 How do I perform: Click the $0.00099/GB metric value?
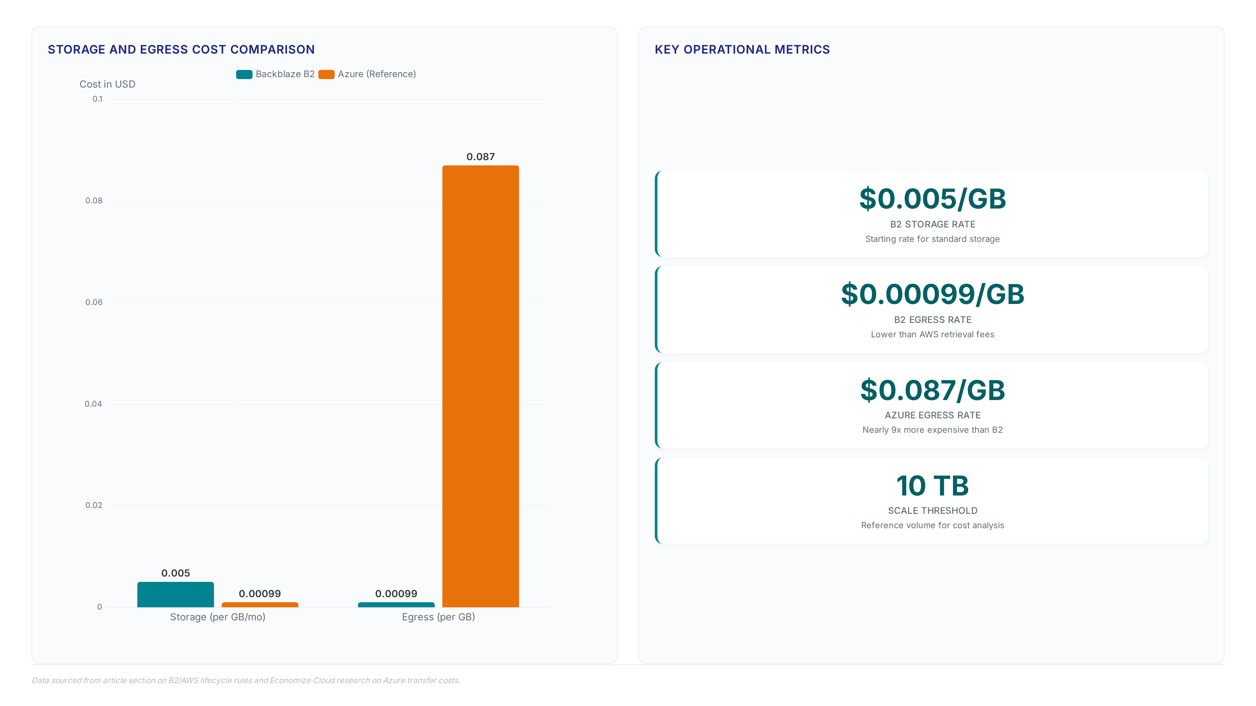point(932,294)
